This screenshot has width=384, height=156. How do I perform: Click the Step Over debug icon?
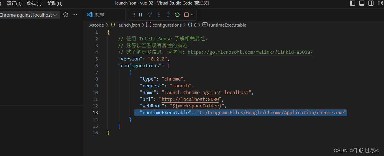pyautogui.click(x=150, y=15)
